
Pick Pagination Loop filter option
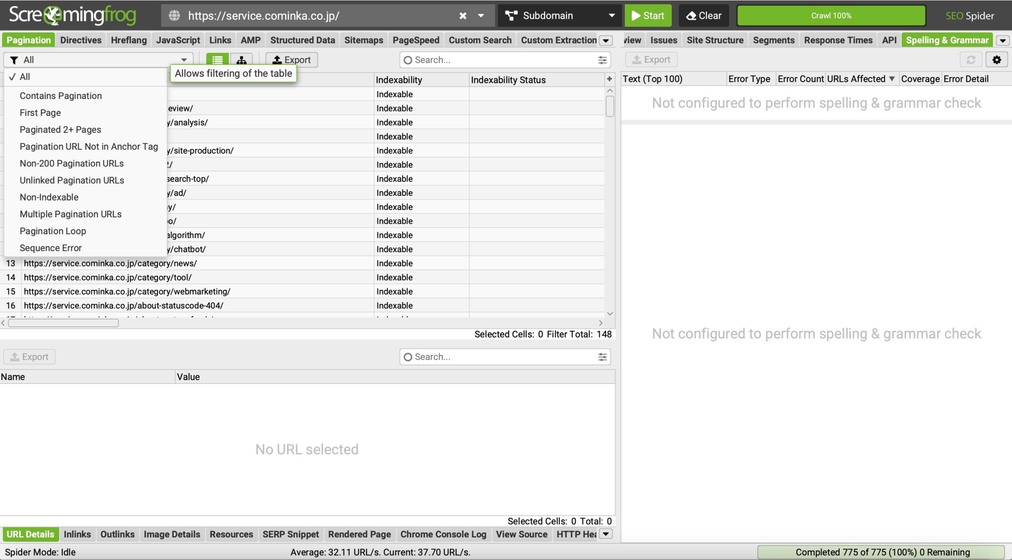[53, 231]
